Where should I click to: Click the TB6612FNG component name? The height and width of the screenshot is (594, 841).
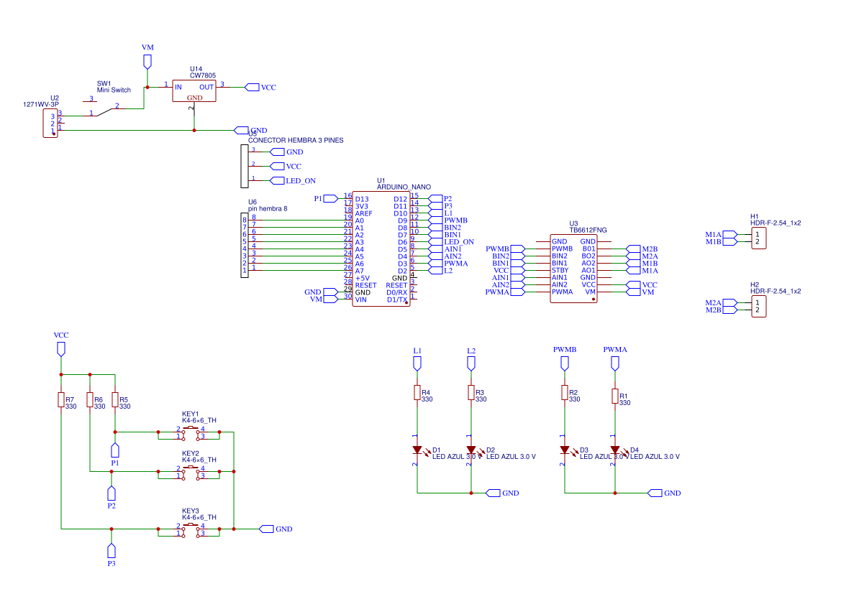[x=588, y=231]
